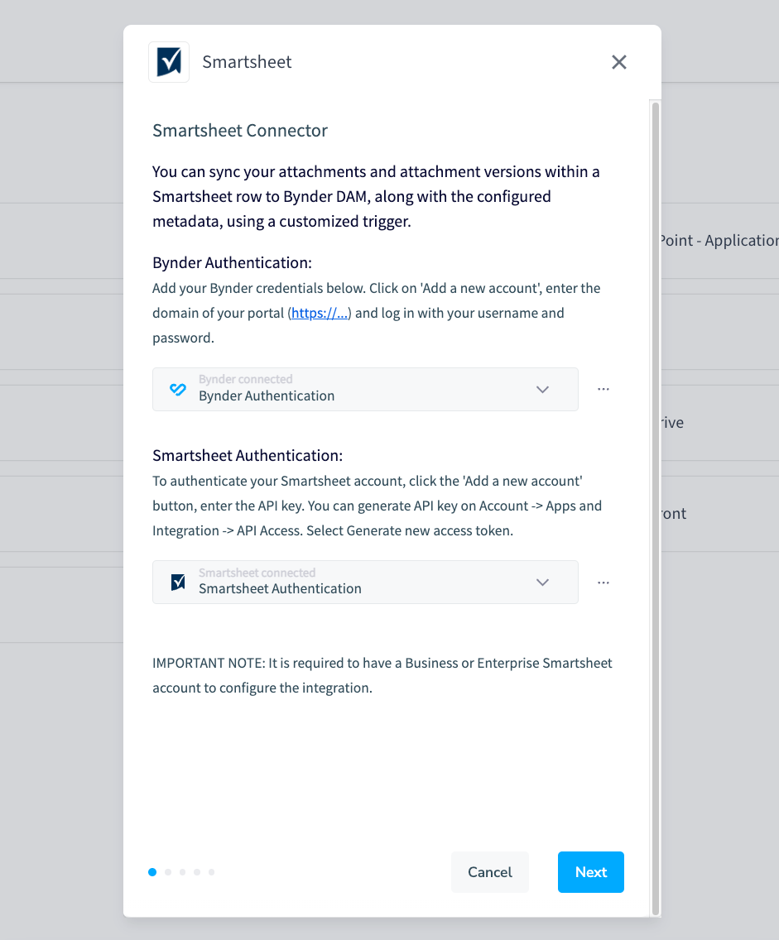This screenshot has height=940, width=779.
Task: Click the Smartsheet checkmark icon in the Smartsheet Authentication selector
Action: tap(177, 582)
